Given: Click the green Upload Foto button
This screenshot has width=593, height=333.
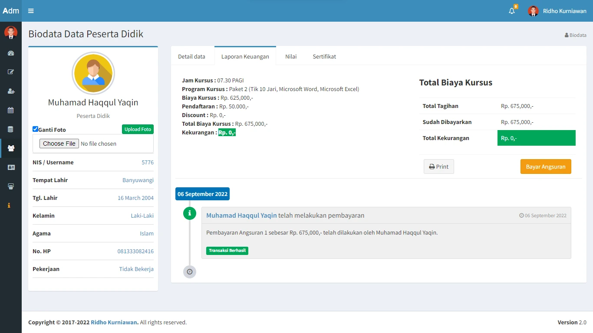Looking at the screenshot, I should [x=138, y=129].
